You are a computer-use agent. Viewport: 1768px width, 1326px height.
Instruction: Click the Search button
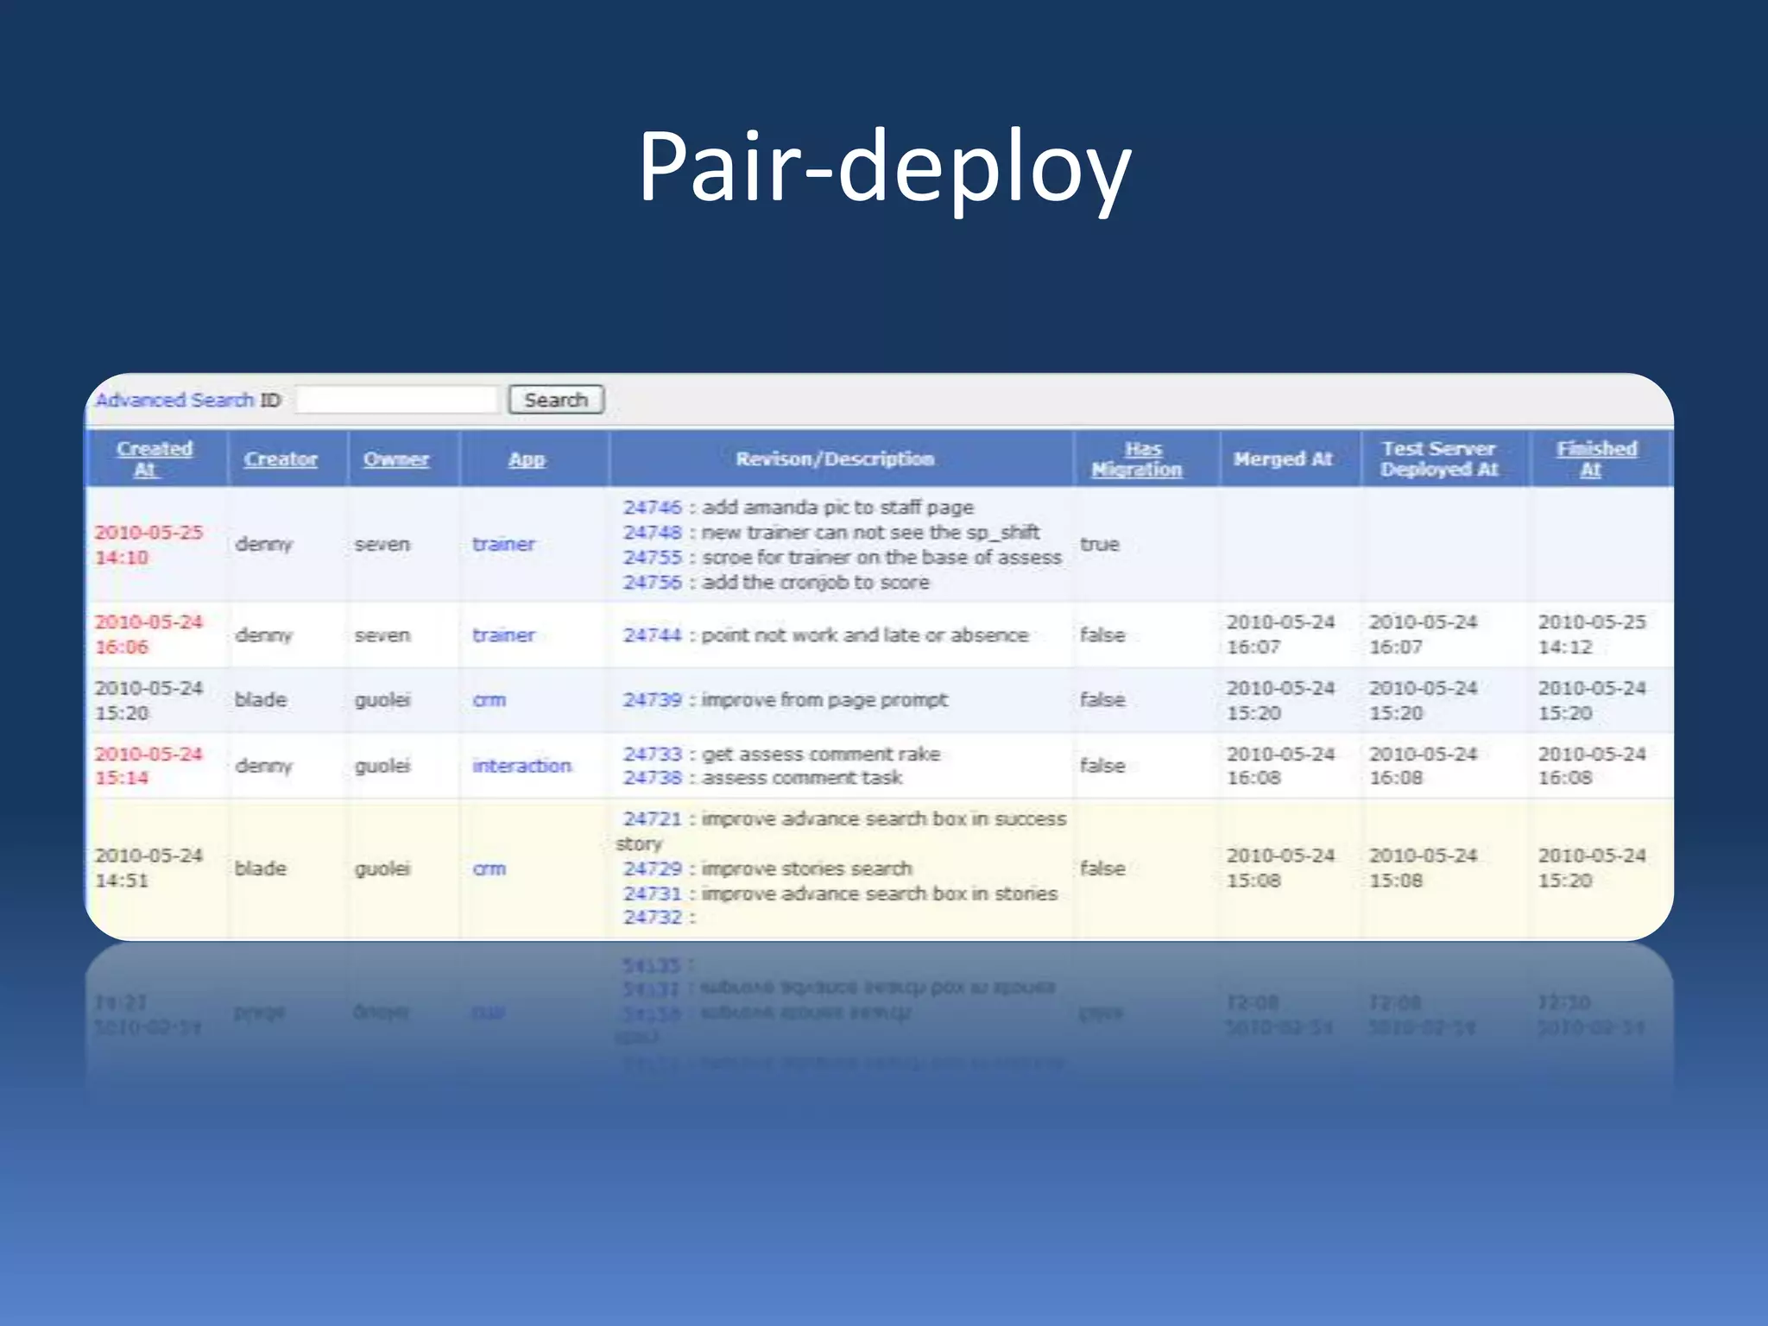[555, 400]
